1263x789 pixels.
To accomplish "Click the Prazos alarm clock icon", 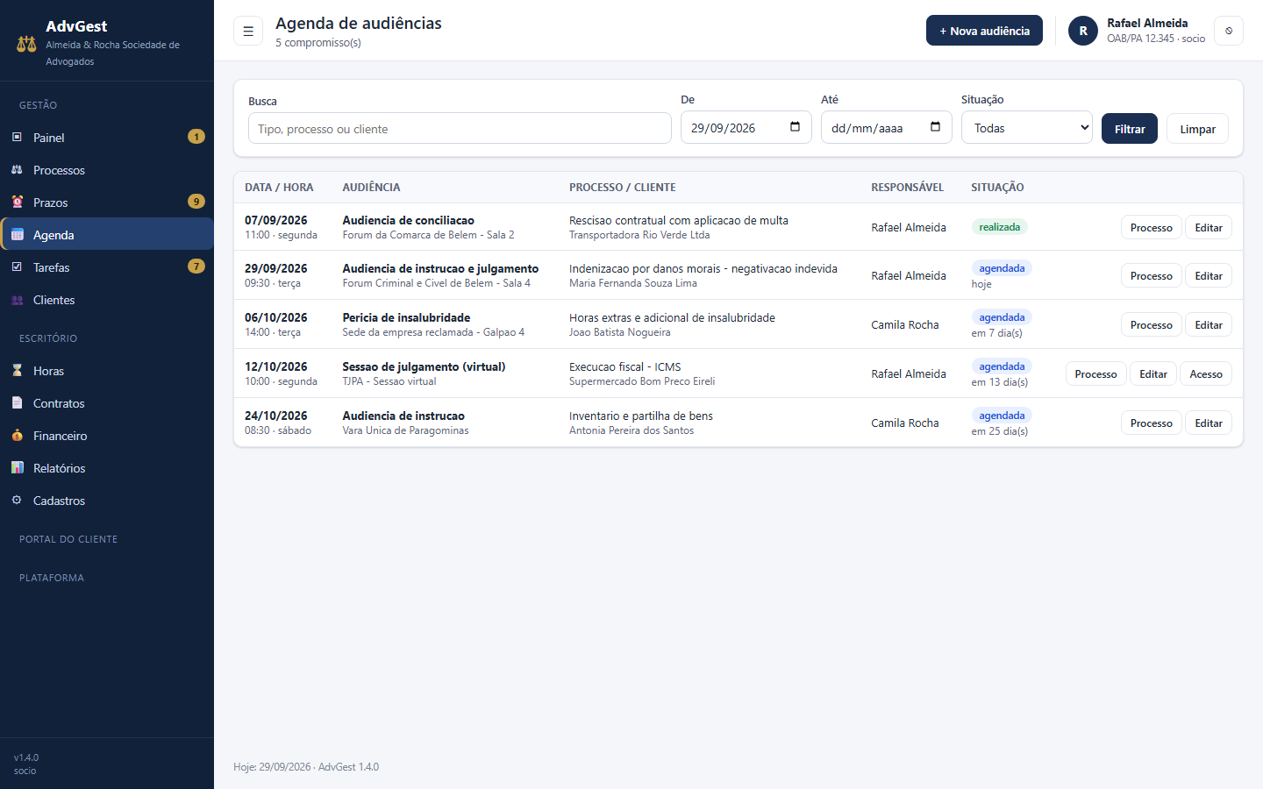I will 17,202.
